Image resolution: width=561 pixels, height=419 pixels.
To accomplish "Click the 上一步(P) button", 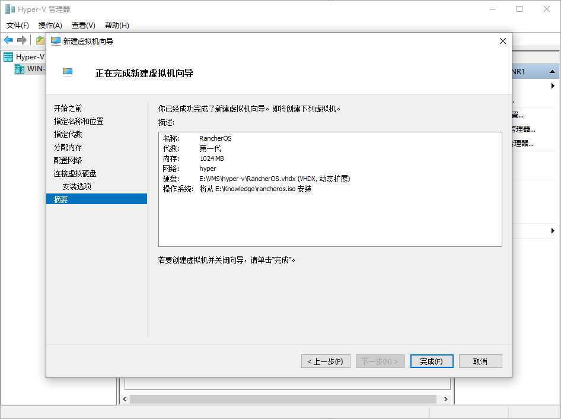I will coord(326,361).
